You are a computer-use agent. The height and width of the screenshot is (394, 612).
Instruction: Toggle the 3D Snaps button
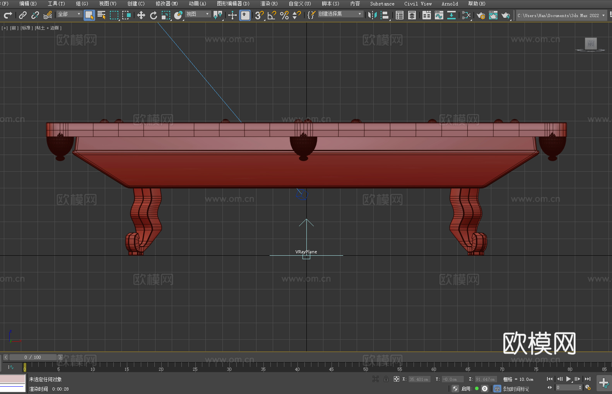click(259, 15)
